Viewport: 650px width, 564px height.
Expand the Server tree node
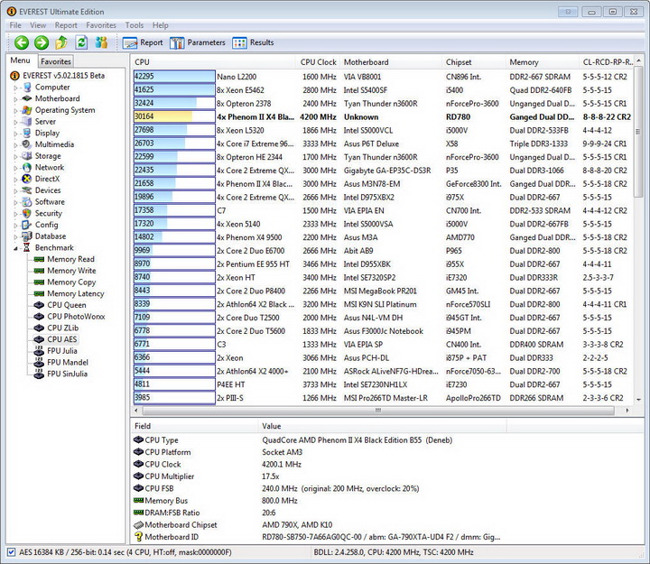pyautogui.click(x=15, y=122)
